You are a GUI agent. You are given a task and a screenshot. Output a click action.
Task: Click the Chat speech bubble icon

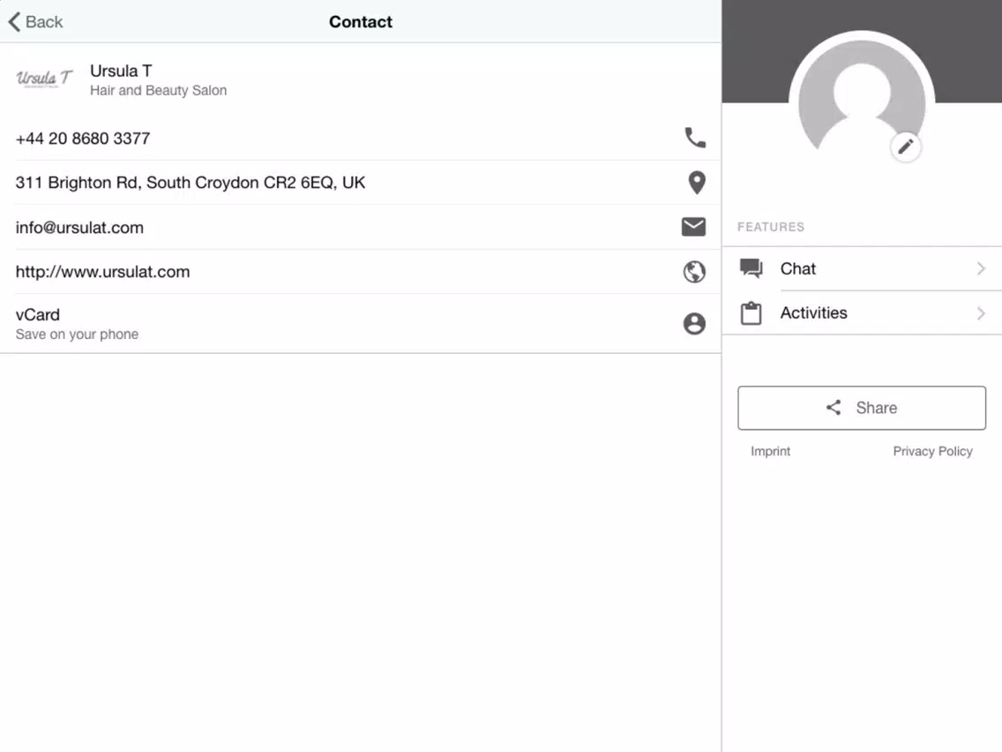pos(751,268)
